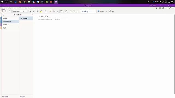
Task: Open the notifications bell icon
Action: [160, 8]
